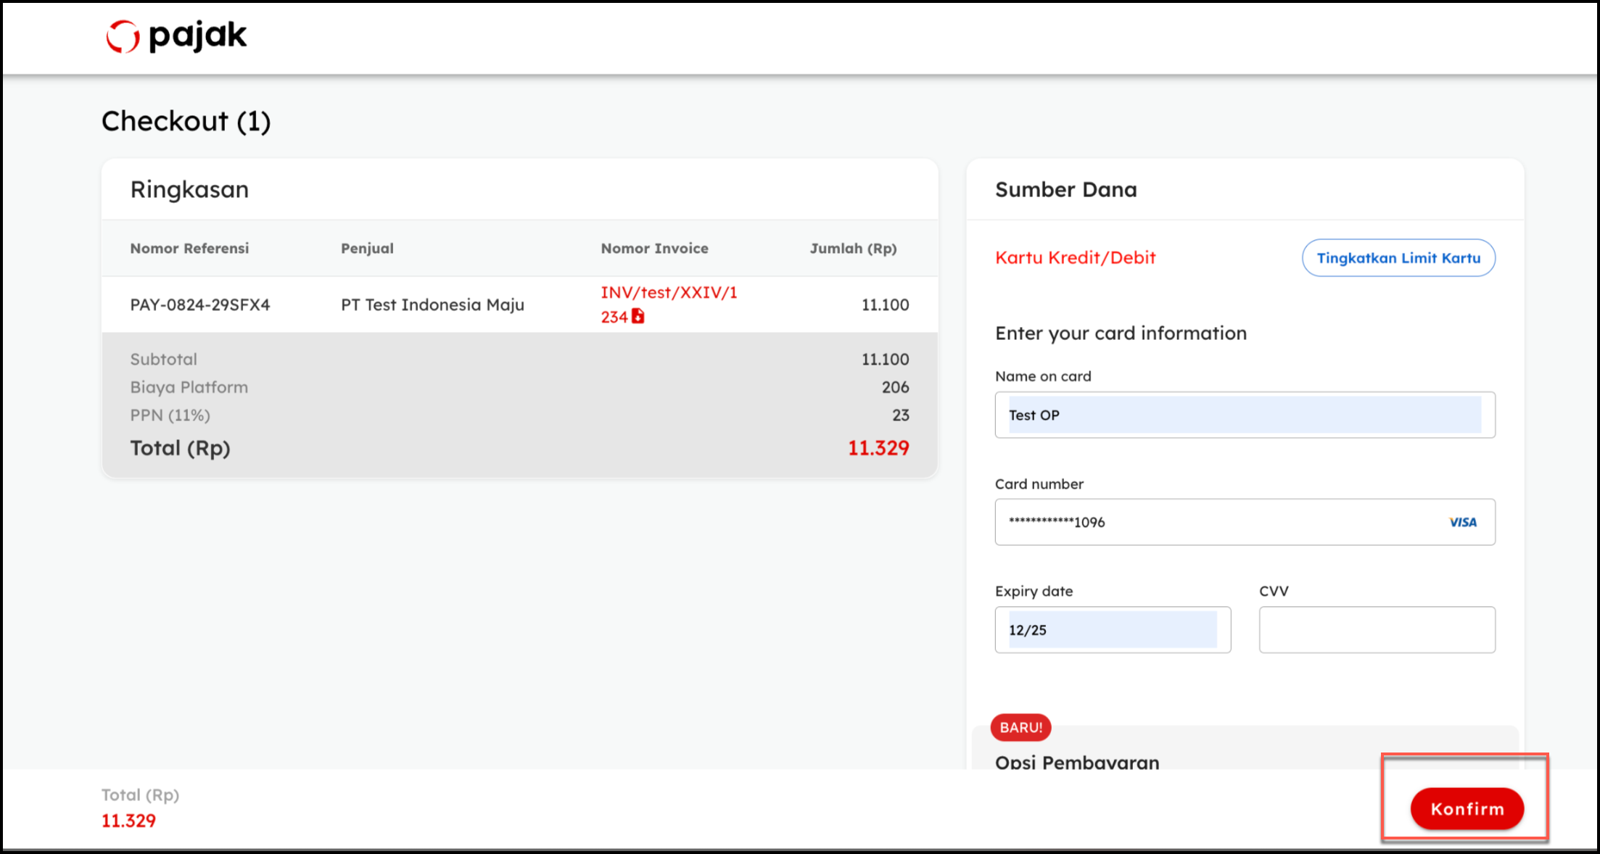
Task: Click the Nomor Invoice column header
Action: (x=654, y=248)
